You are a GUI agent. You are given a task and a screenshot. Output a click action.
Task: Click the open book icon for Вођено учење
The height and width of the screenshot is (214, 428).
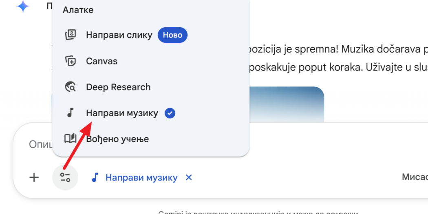click(71, 139)
